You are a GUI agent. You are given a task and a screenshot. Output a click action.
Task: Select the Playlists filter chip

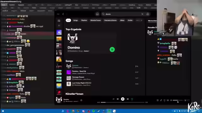coord(84,20)
